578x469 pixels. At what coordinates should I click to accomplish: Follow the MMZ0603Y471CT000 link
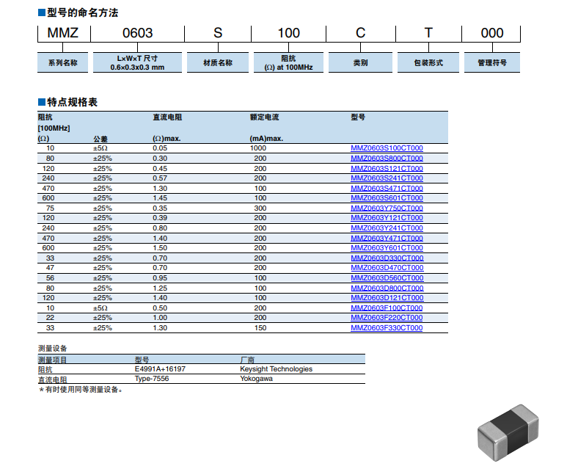coord(387,239)
